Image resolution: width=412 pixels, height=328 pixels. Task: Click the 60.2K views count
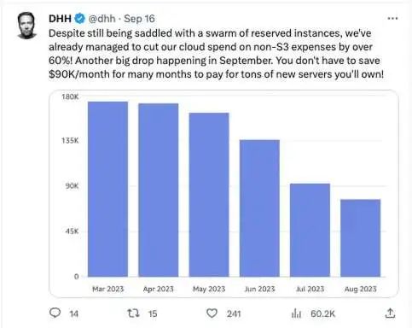click(x=322, y=313)
